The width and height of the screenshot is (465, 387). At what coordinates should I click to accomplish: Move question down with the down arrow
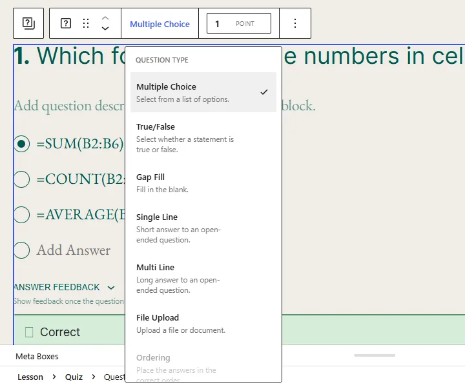(105, 28)
